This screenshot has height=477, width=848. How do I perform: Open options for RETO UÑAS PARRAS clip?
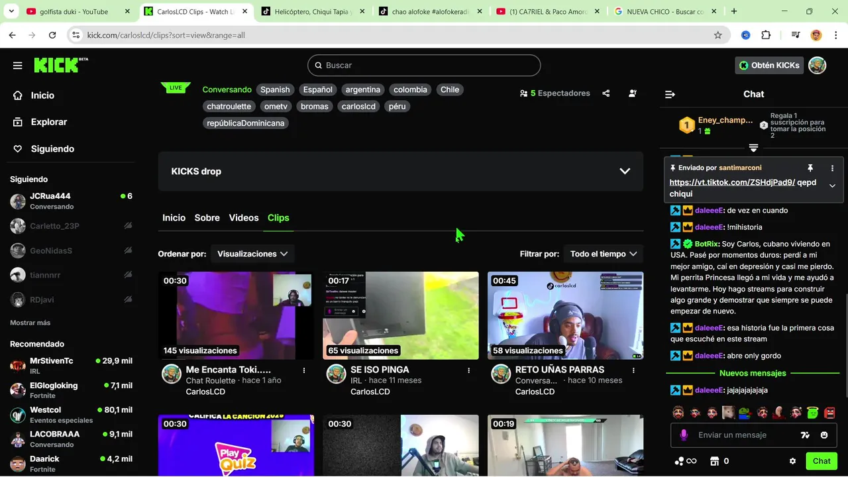coord(633,370)
